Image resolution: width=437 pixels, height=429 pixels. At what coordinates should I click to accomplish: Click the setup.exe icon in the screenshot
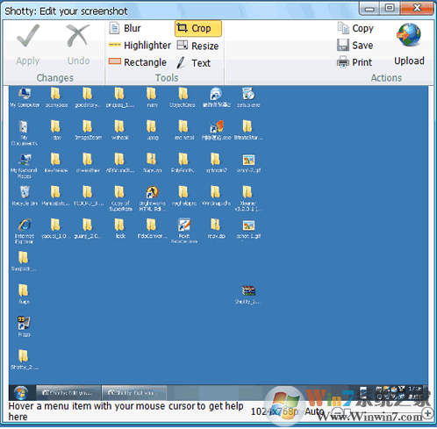pyautogui.click(x=248, y=97)
